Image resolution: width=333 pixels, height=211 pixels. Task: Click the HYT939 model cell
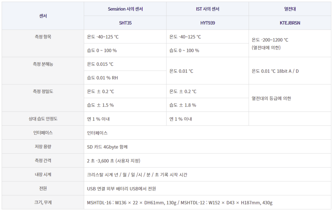click(207, 23)
